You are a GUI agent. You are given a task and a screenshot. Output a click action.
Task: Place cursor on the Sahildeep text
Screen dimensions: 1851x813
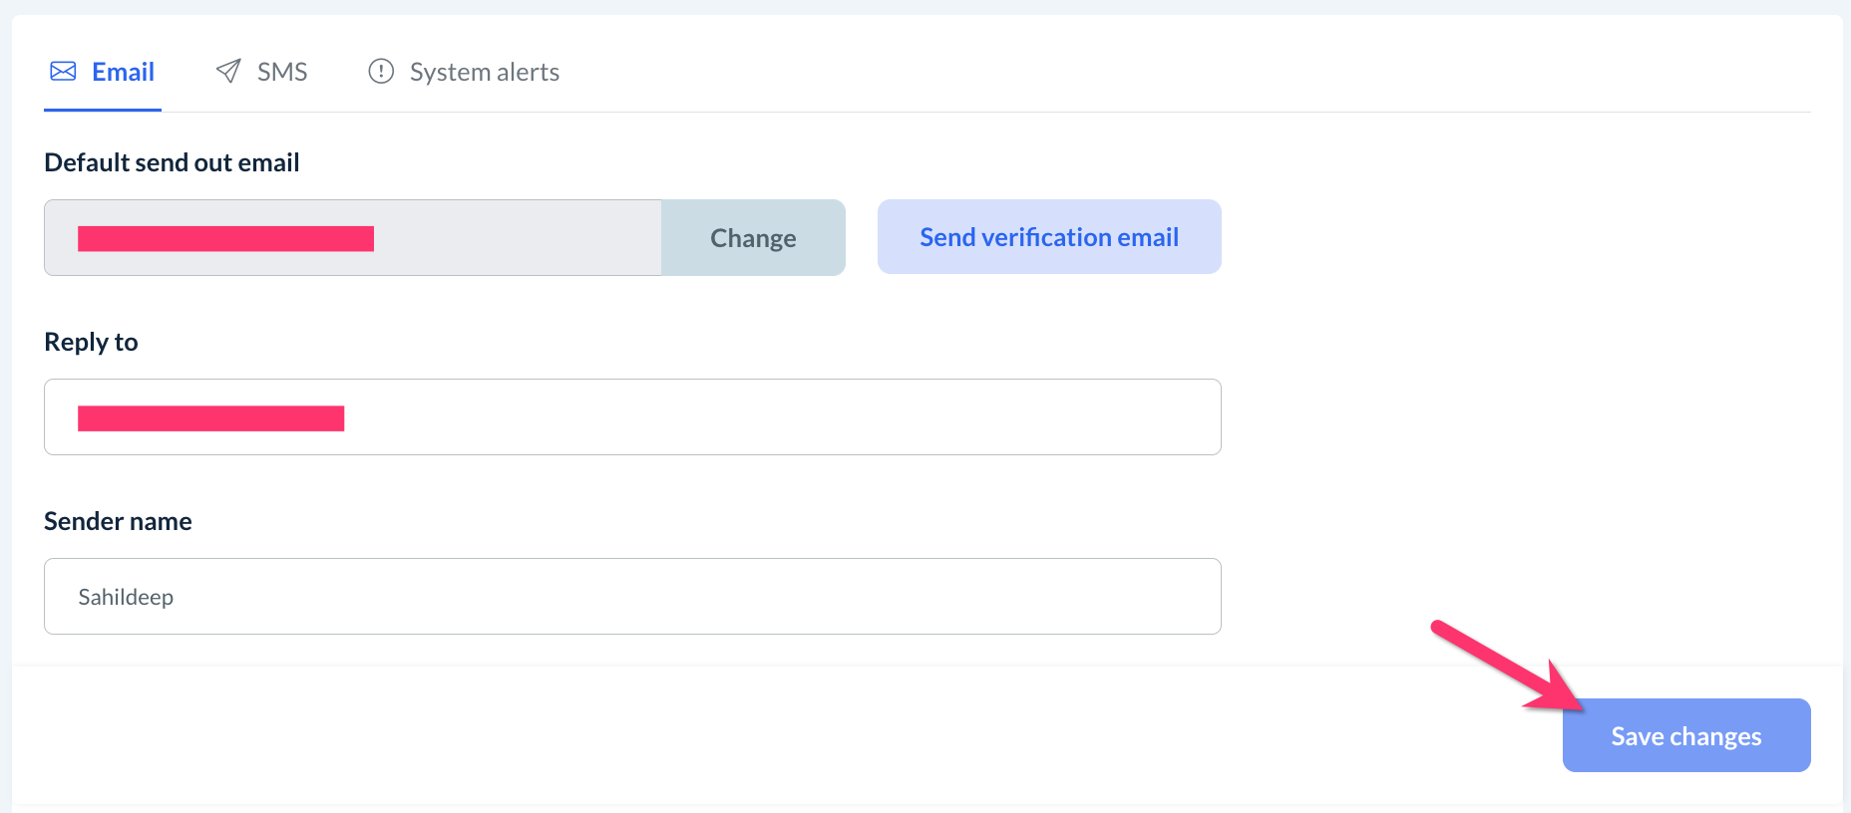pos(126,597)
